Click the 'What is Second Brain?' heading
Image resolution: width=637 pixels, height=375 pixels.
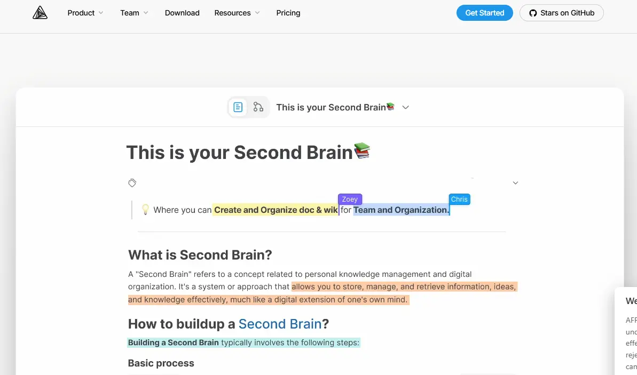[200, 255]
